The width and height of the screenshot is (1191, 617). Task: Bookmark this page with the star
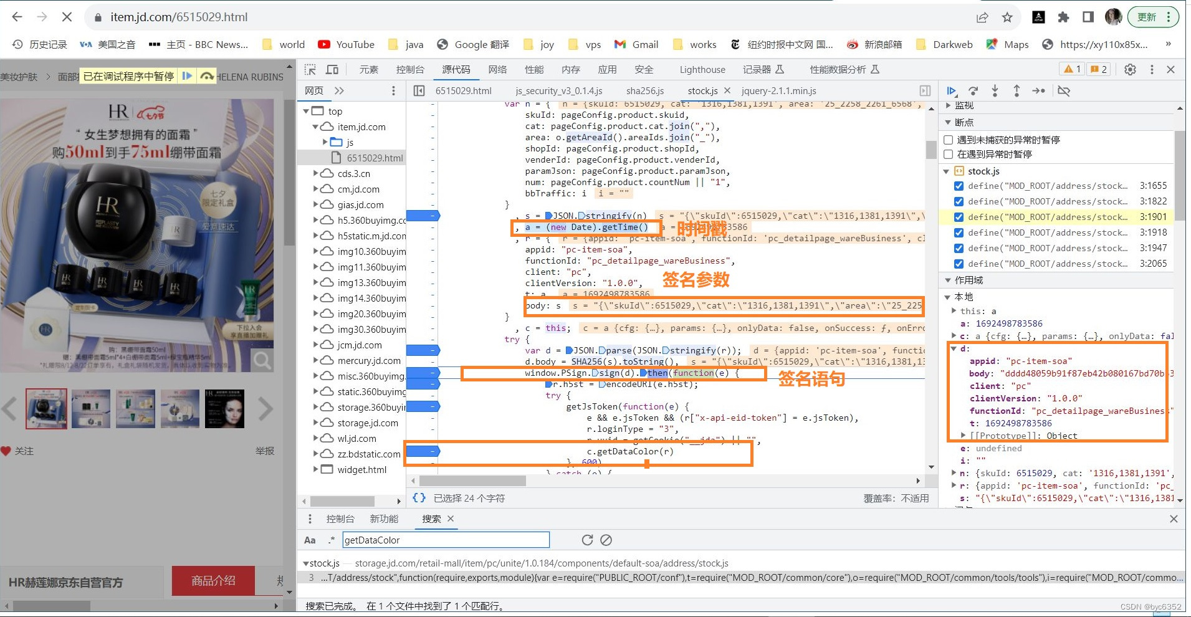pos(1007,17)
